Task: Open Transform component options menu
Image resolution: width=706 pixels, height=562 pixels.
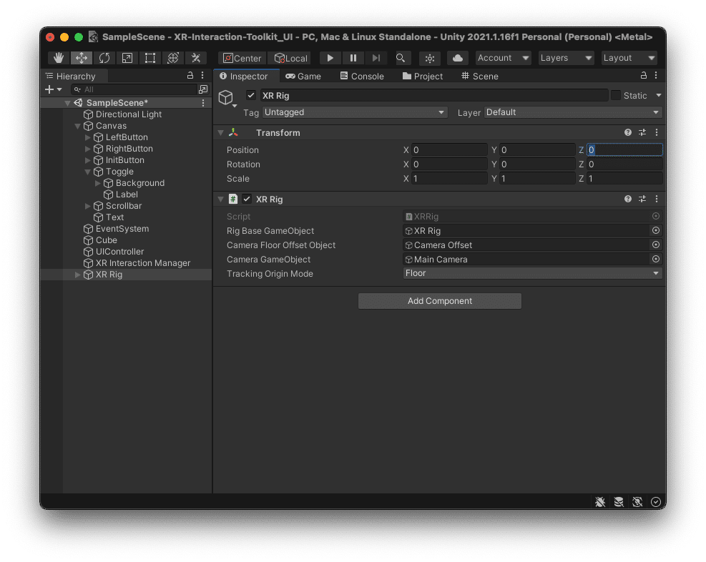Action: coord(657,132)
